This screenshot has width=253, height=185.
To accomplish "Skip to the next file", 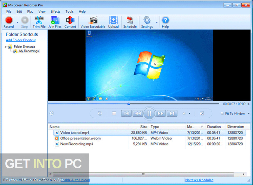I will pos(172,114).
